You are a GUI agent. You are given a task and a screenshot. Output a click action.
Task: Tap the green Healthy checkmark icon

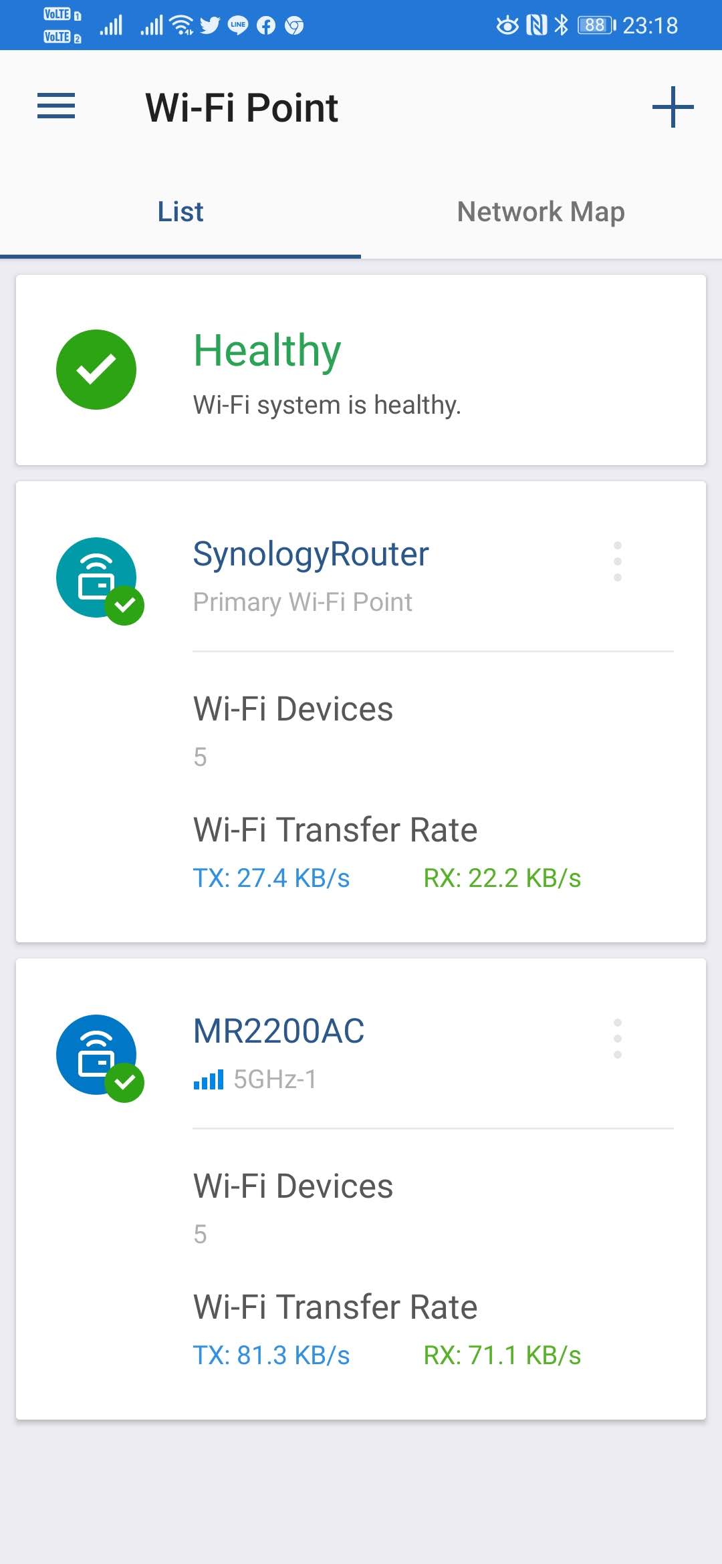pyautogui.click(x=96, y=370)
